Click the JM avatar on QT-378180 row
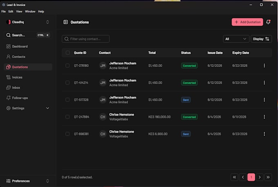 (103, 65)
